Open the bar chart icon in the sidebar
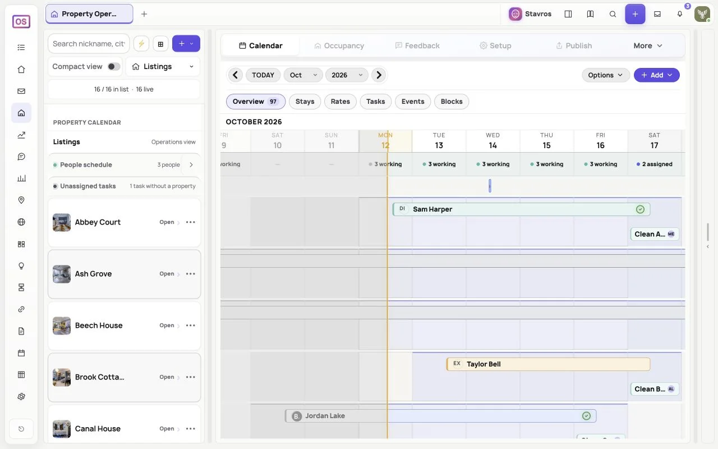 click(21, 178)
